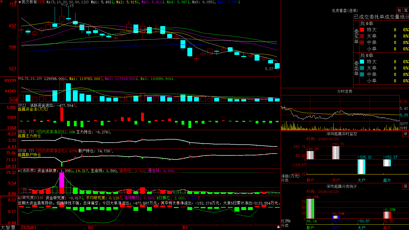The width and height of the screenshot is (409, 230).
Task: Click the +0.06% 散户 bar in 分类统计
Action: 310,209
